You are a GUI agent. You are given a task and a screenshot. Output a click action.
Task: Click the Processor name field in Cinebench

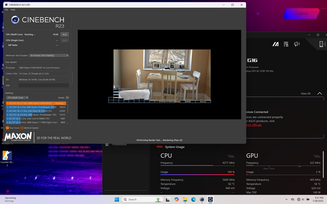coord(43,68)
